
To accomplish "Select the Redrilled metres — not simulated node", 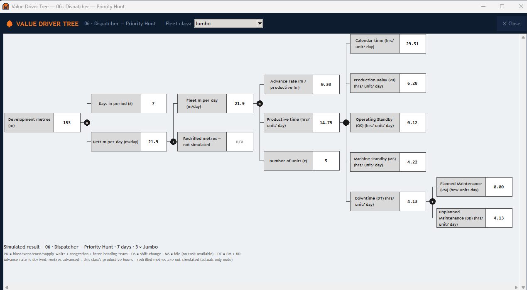I will [202, 141].
